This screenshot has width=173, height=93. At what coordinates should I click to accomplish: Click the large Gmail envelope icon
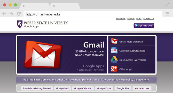[42, 55]
